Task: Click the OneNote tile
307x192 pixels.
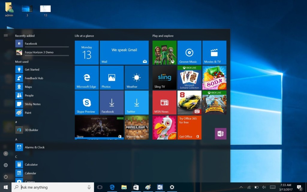Action: pyautogui.click(x=220, y=134)
